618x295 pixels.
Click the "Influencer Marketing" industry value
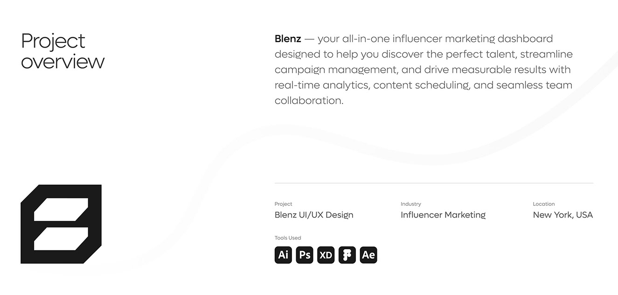click(443, 215)
